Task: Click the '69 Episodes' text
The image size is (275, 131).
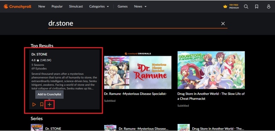Action: point(39,69)
